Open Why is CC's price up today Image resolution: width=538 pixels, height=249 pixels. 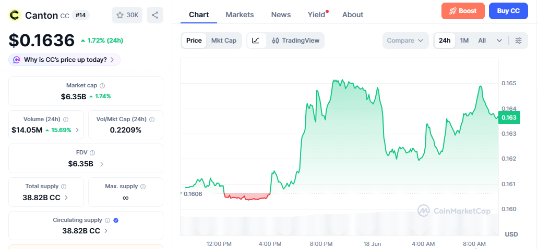[x=65, y=60]
